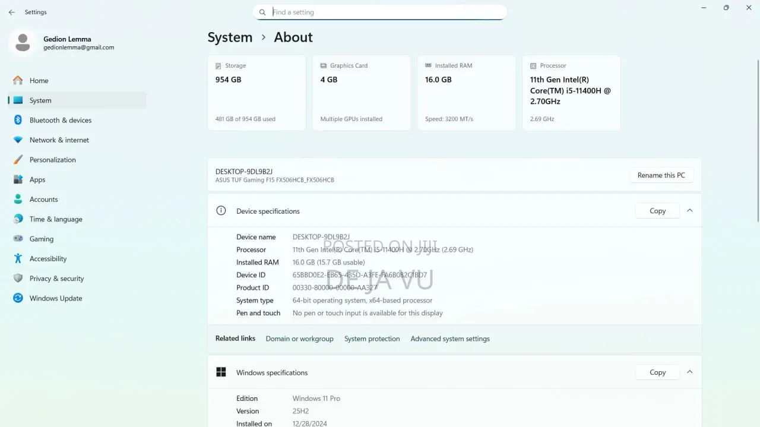Click the Device ID value

(x=360, y=275)
